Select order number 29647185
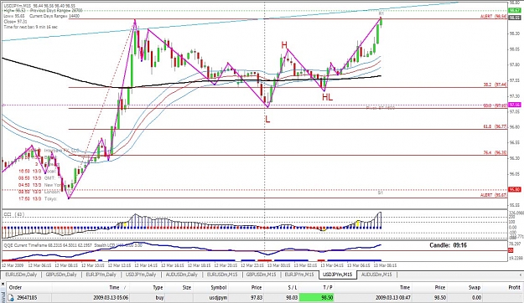This screenshot has width=524, height=303. pos(28,298)
